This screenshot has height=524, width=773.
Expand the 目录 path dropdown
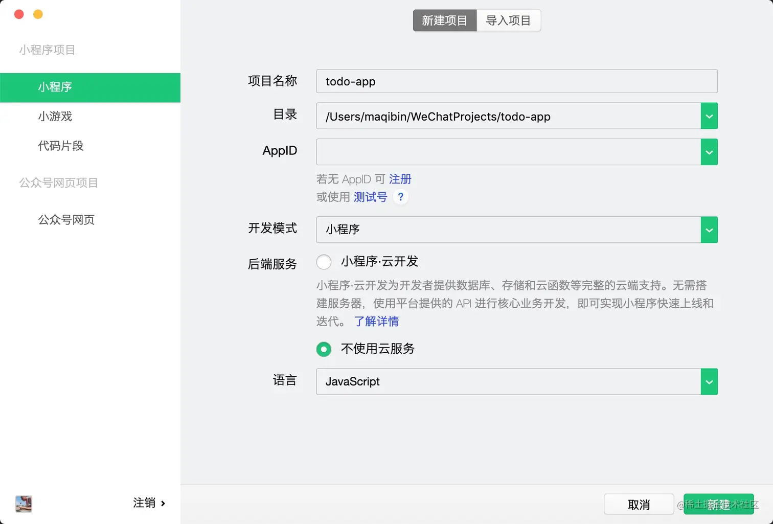point(709,116)
